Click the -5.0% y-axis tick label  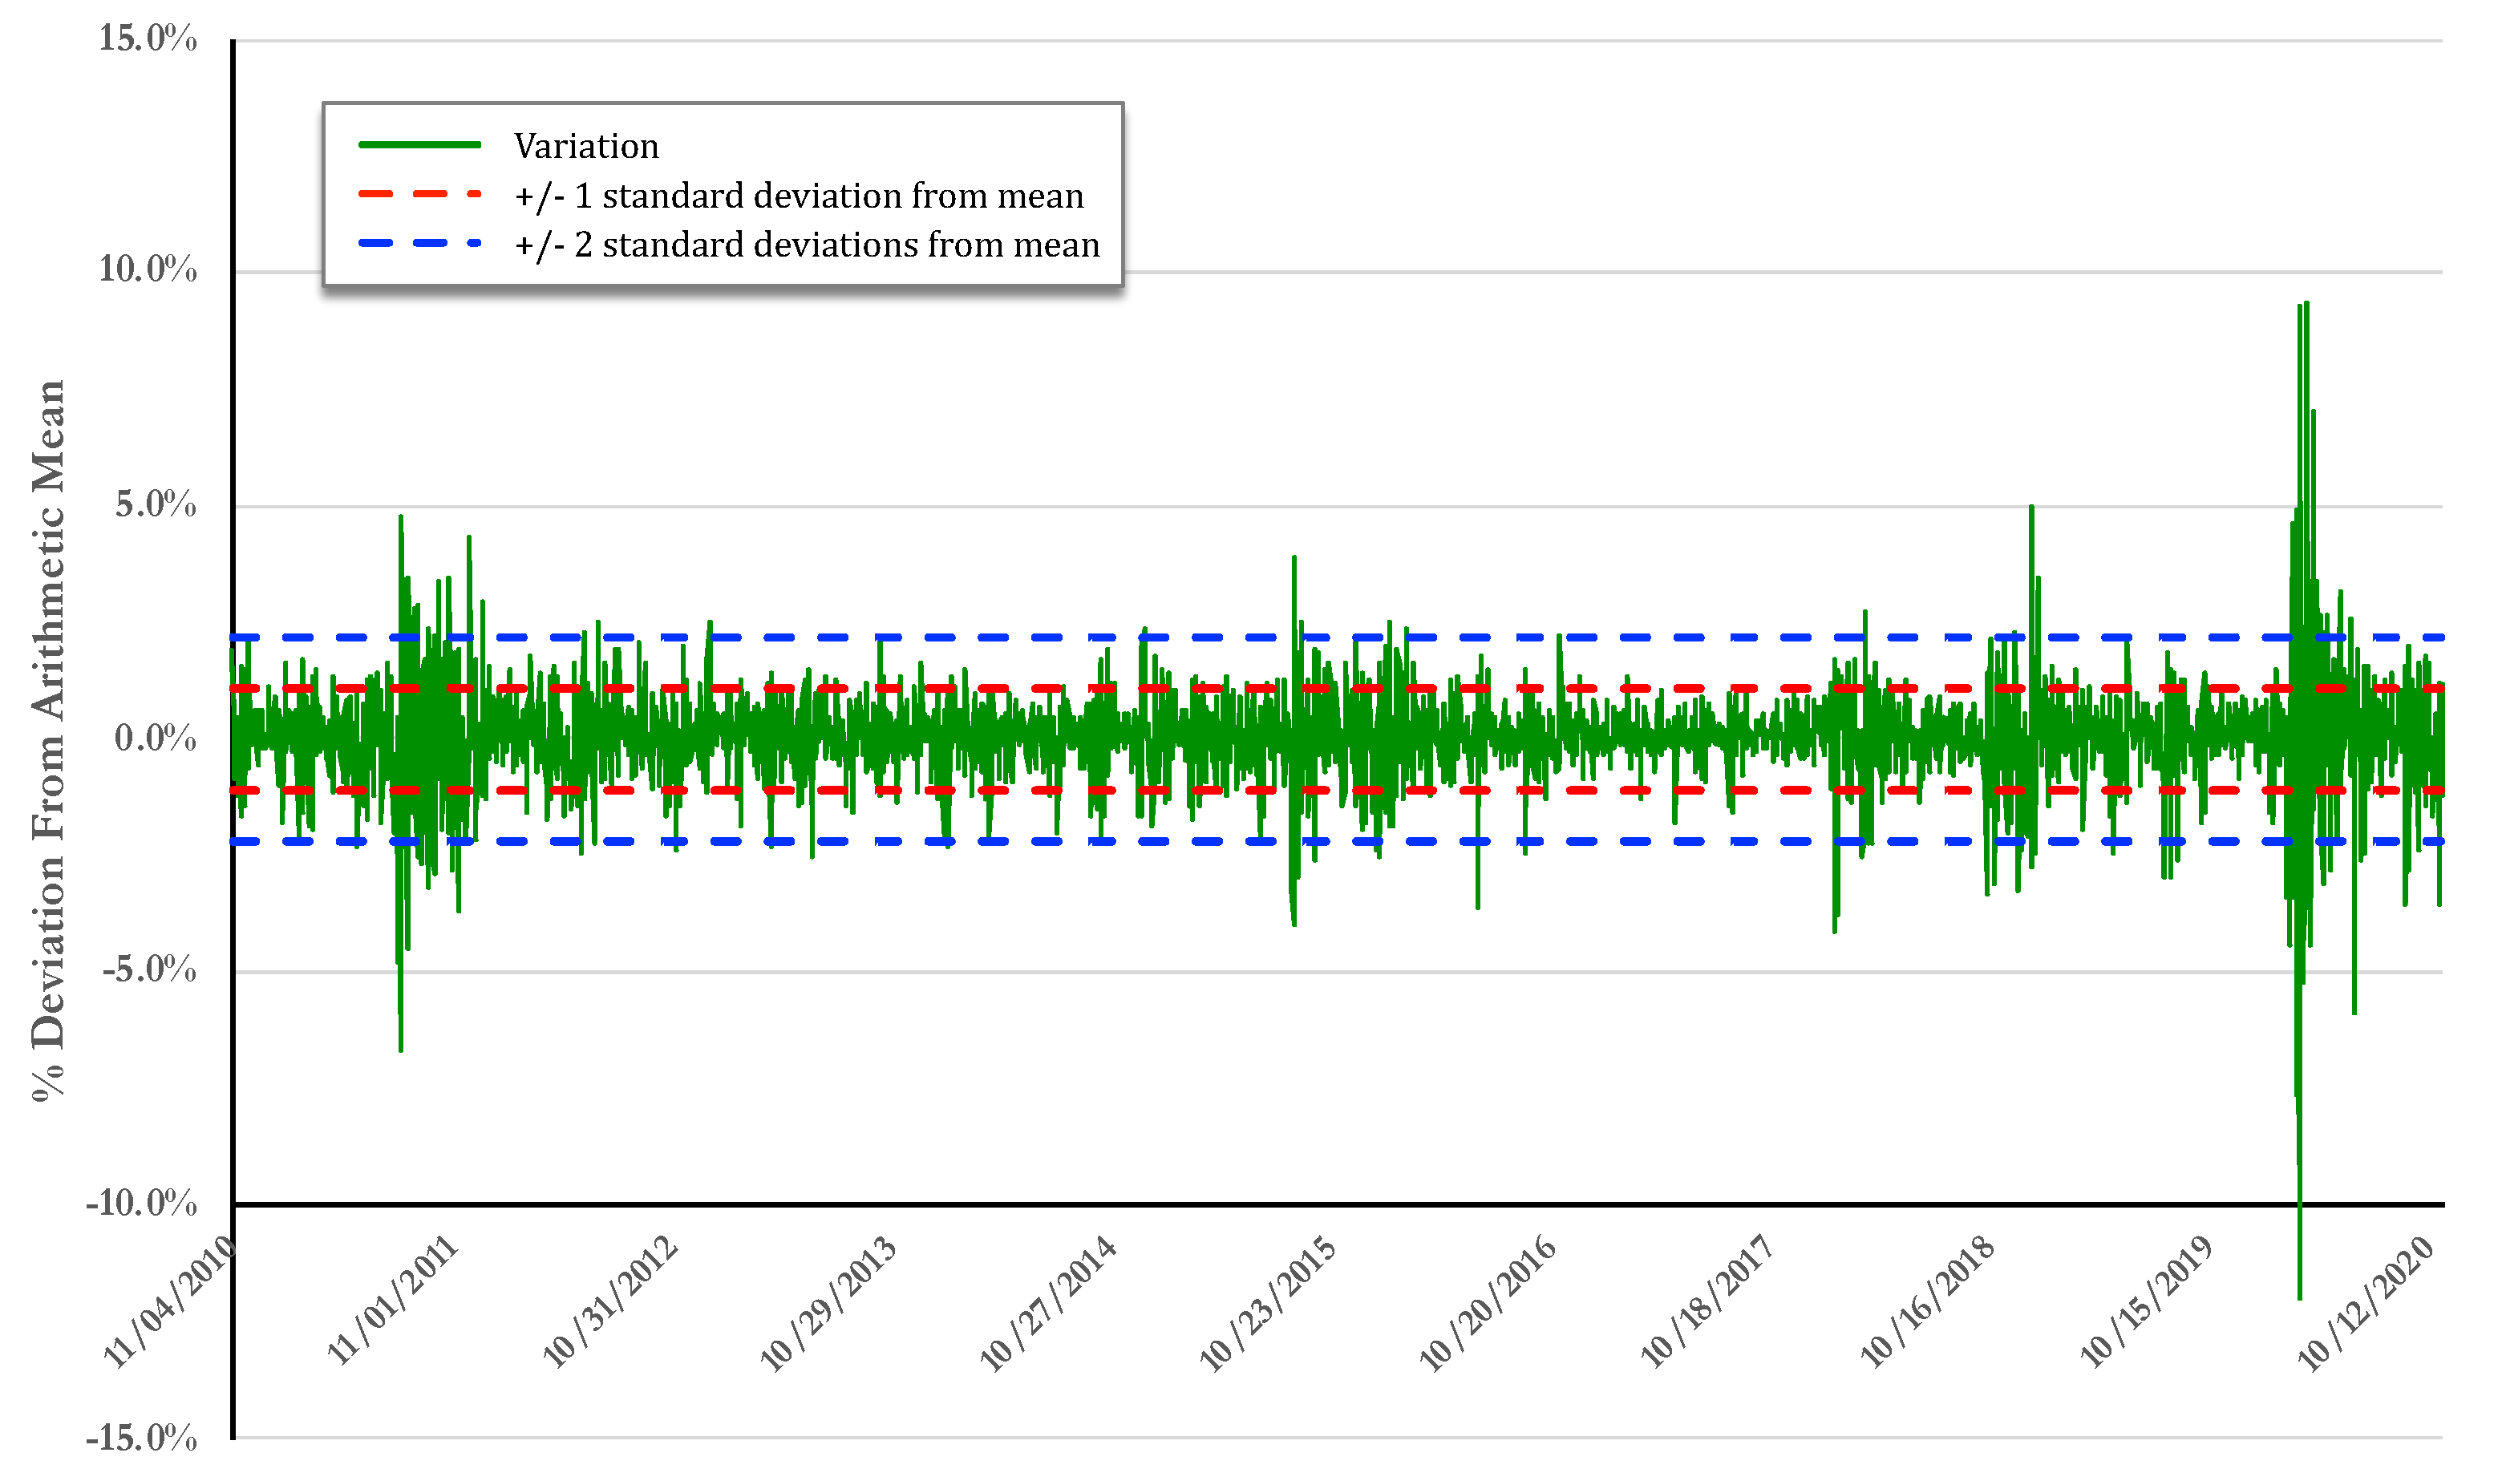click(x=149, y=969)
